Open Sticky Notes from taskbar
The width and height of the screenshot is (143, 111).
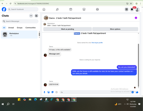point(19,100)
